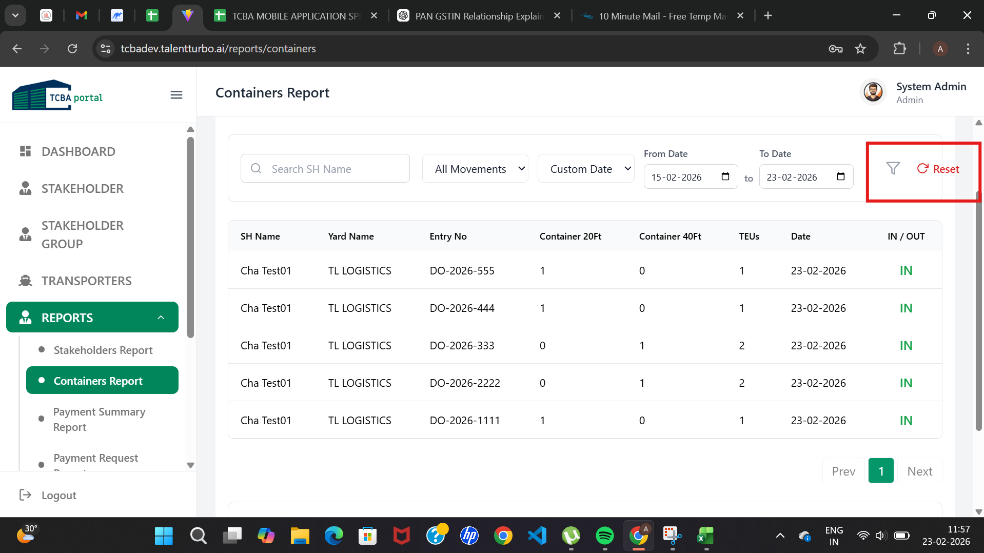
Task: Open Payment Summary Report in sidebar
Action: [99, 420]
